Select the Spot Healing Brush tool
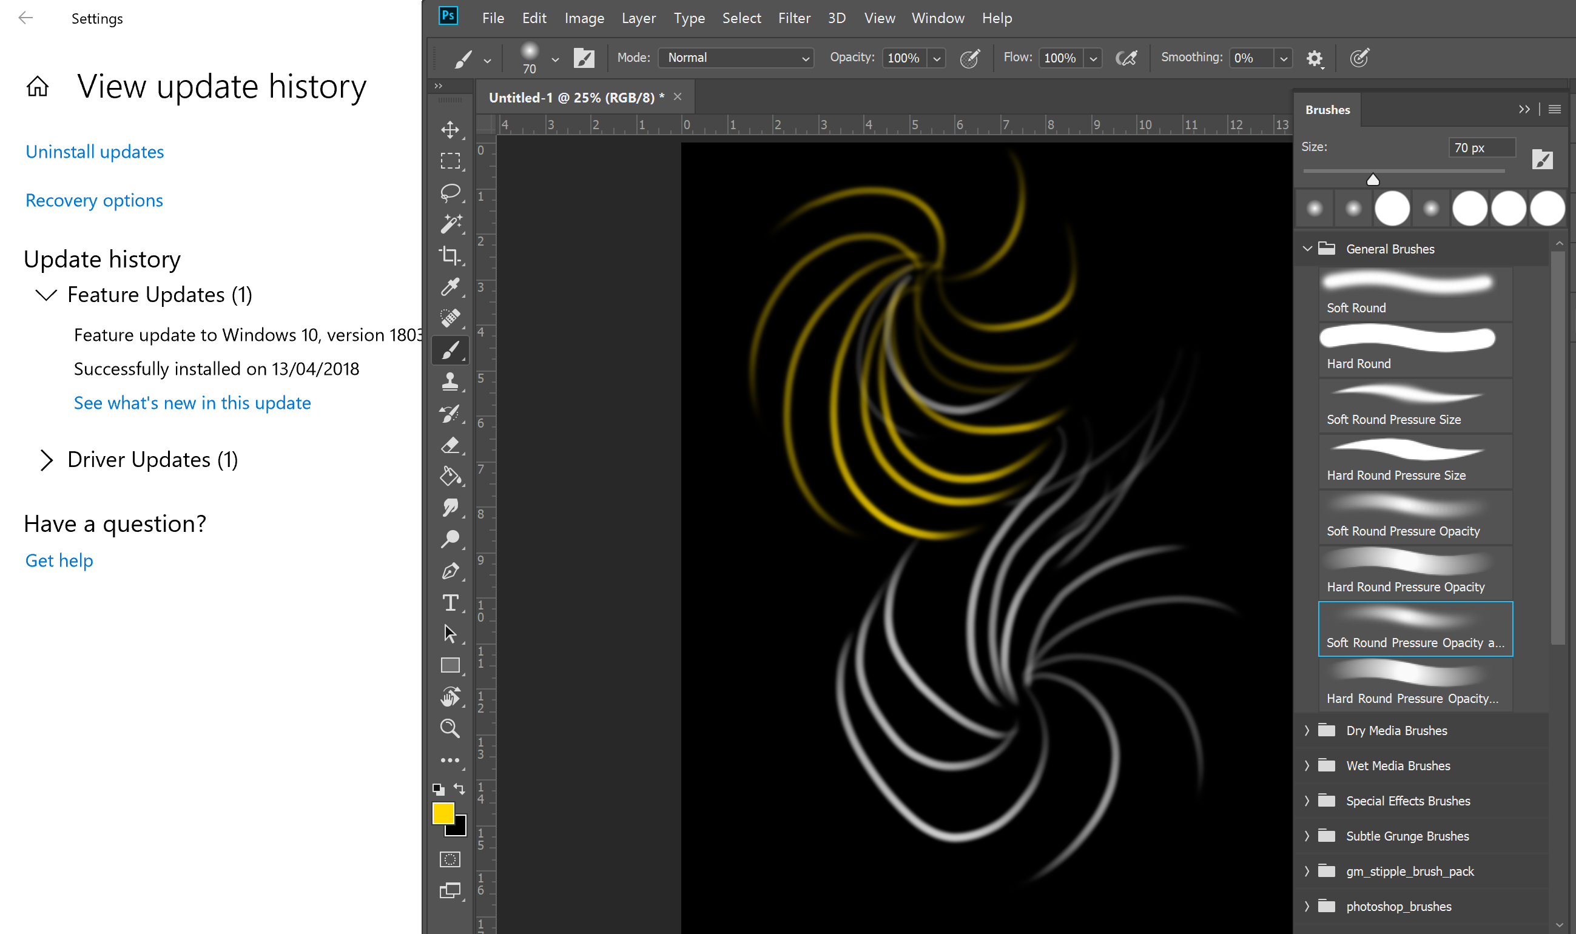1576x934 pixels. click(450, 318)
